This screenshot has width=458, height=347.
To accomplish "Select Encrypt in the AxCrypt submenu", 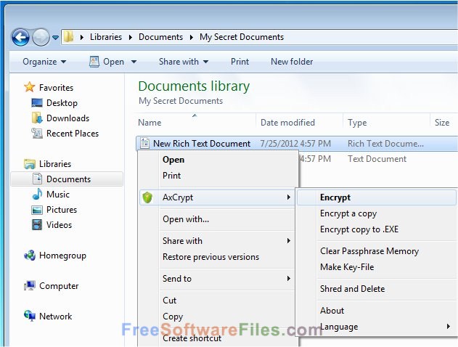I will click(x=376, y=197).
